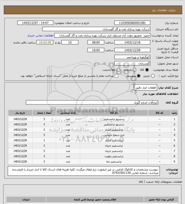Select the کالا/خدمت radio button
185x204 pixels.
[x=118, y=70]
